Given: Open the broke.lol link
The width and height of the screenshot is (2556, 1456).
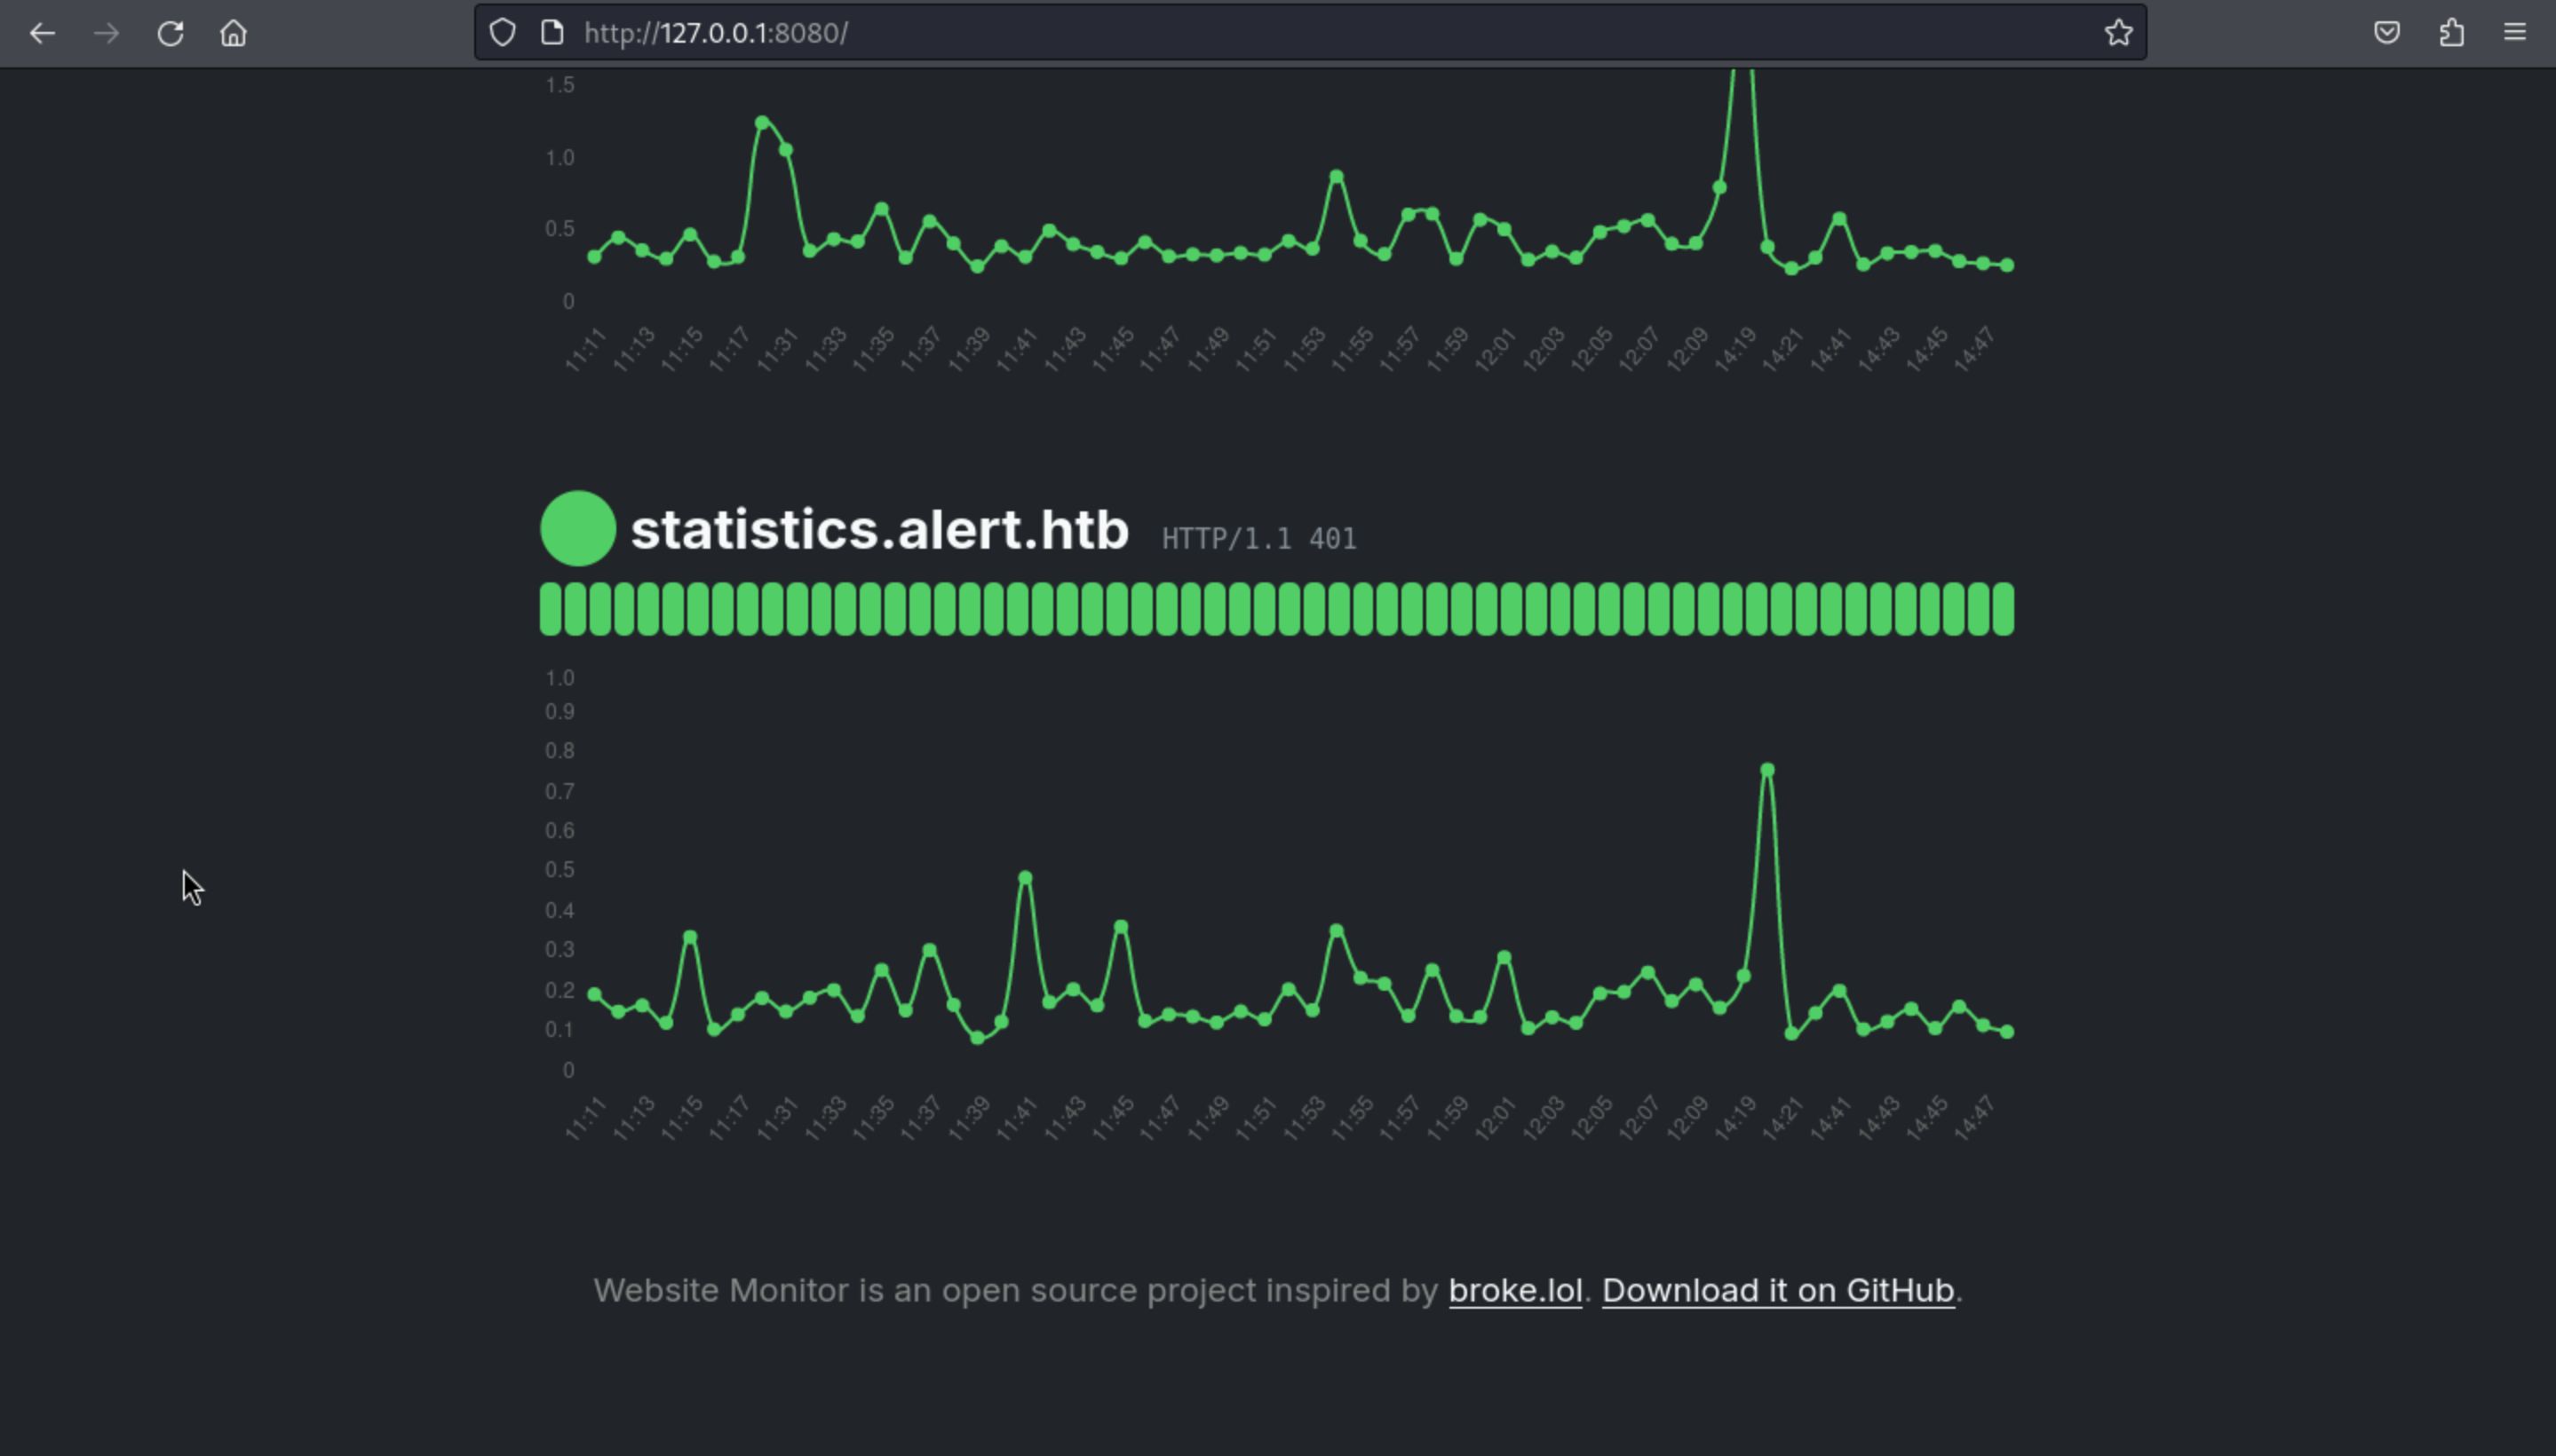Looking at the screenshot, I should [x=1514, y=1290].
